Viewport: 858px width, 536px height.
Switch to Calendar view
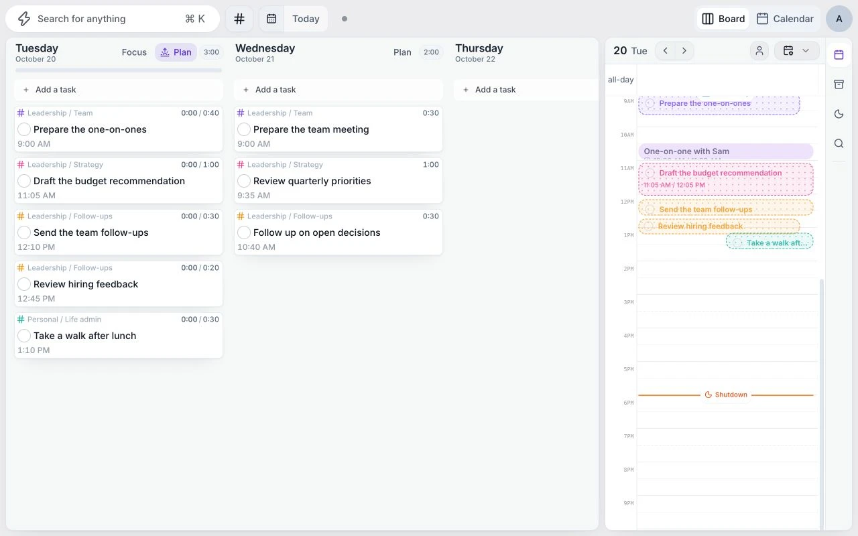785,19
